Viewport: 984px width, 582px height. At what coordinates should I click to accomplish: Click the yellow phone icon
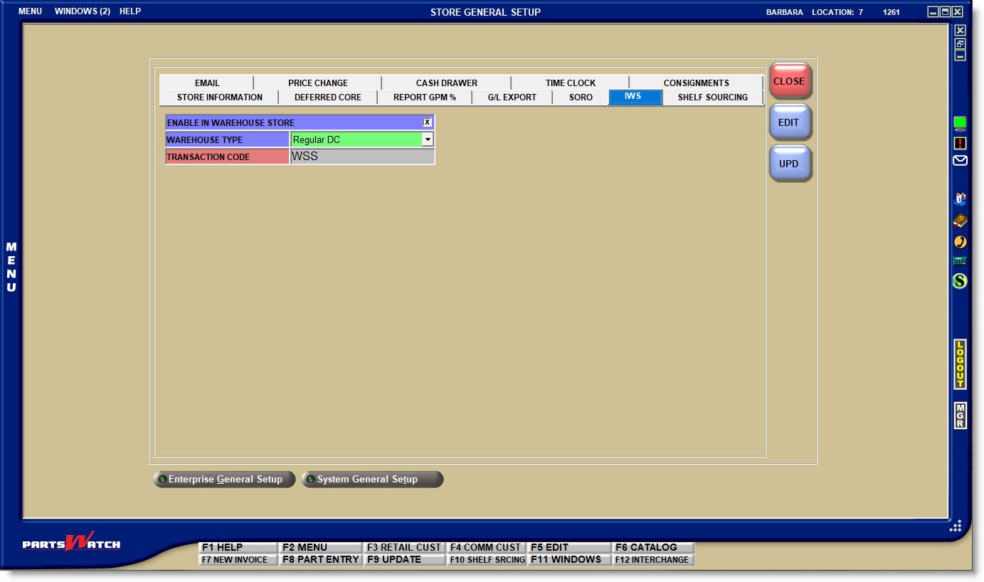click(960, 241)
